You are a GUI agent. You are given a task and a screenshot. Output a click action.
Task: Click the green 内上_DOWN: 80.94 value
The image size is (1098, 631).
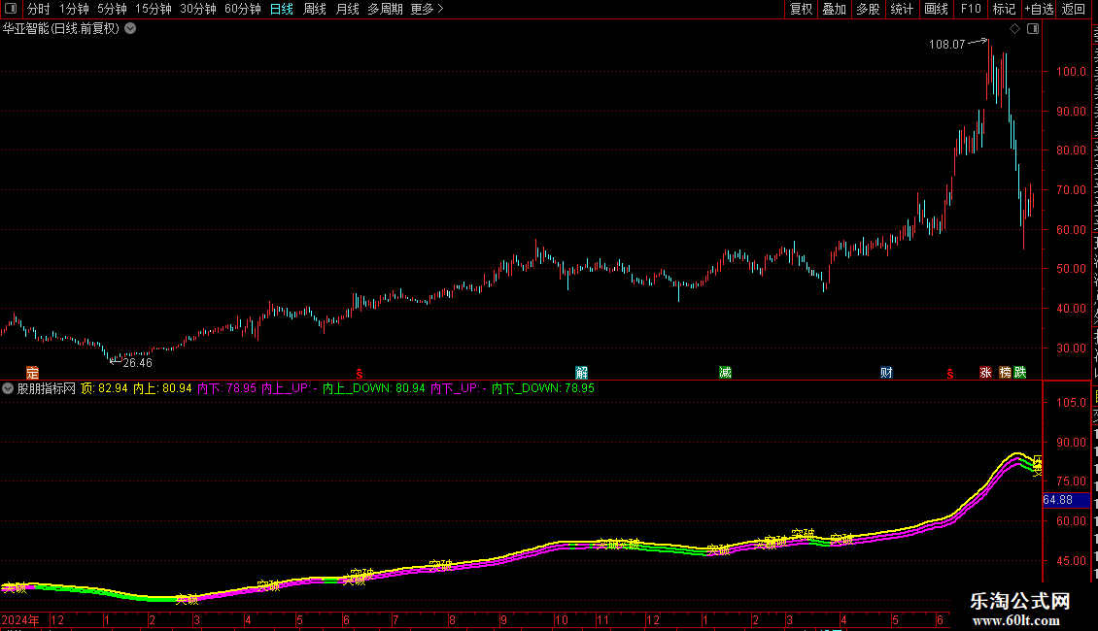(374, 388)
